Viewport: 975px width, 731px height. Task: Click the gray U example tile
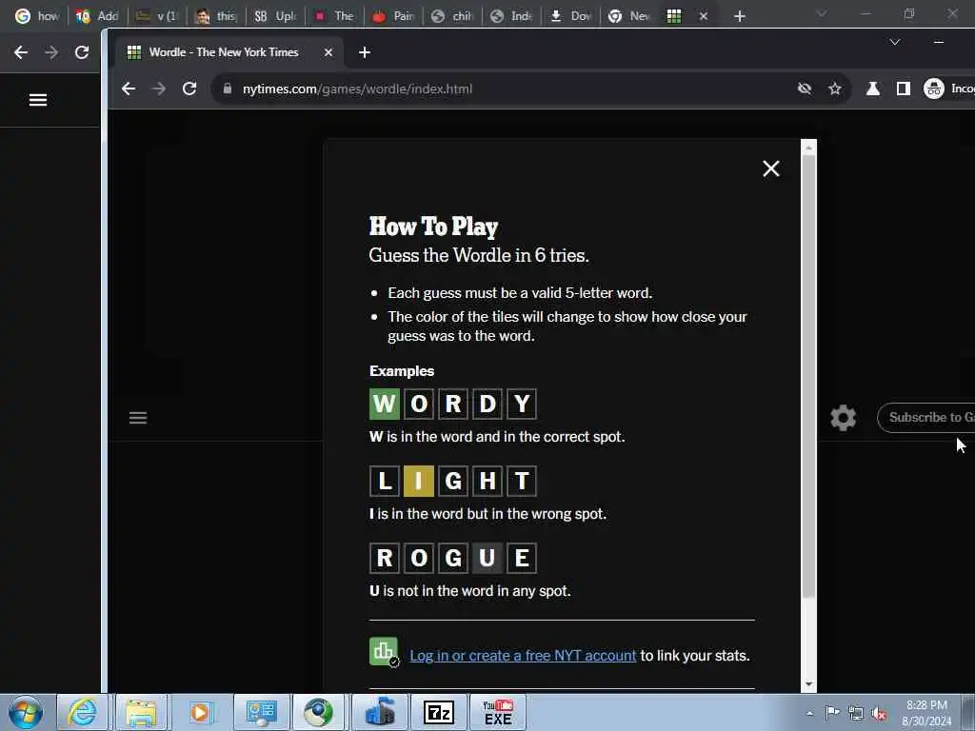(x=487, y=558)
